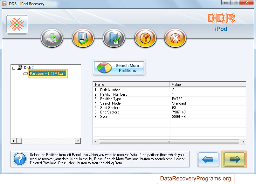Click the FAT32 value cell
This screenshot has height=184, width=256.
177,99
